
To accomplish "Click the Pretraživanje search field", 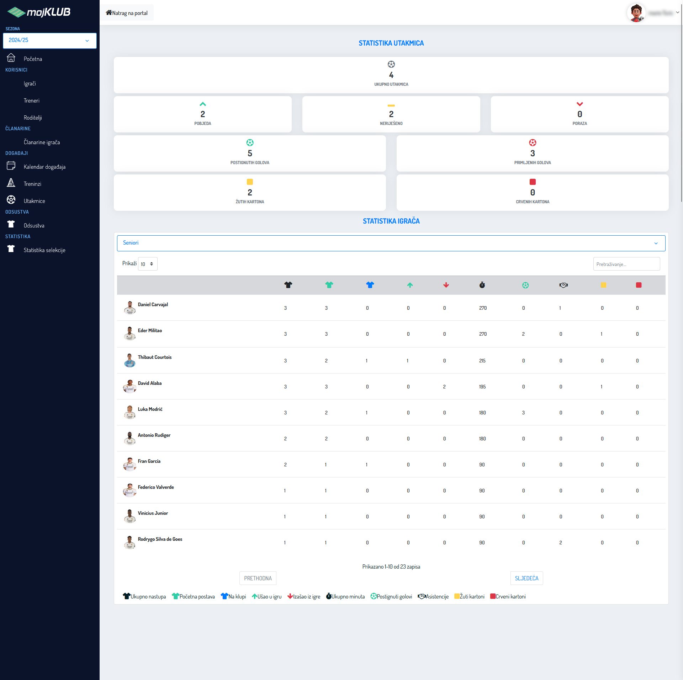I will tap(626, 264).
